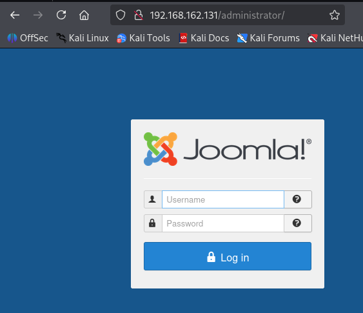Screen dimensions: 363x313
Task: Open the Kali Forums bookmark
Action: tap(268, 38)
